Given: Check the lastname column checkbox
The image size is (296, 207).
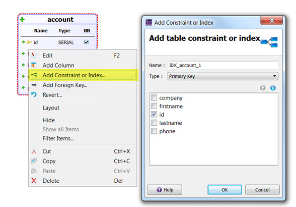Looking at the screenshot, I should 154,123.
